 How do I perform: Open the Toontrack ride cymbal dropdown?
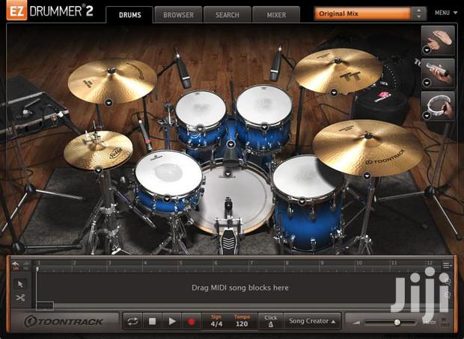[367, 175]
